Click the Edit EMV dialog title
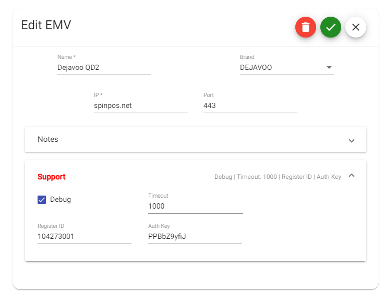Screen dimensions: 385x291 tap(46, 25)
